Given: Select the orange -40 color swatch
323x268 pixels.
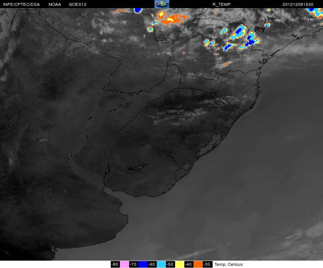Looking at the screenshot, I should click(198, 264).
